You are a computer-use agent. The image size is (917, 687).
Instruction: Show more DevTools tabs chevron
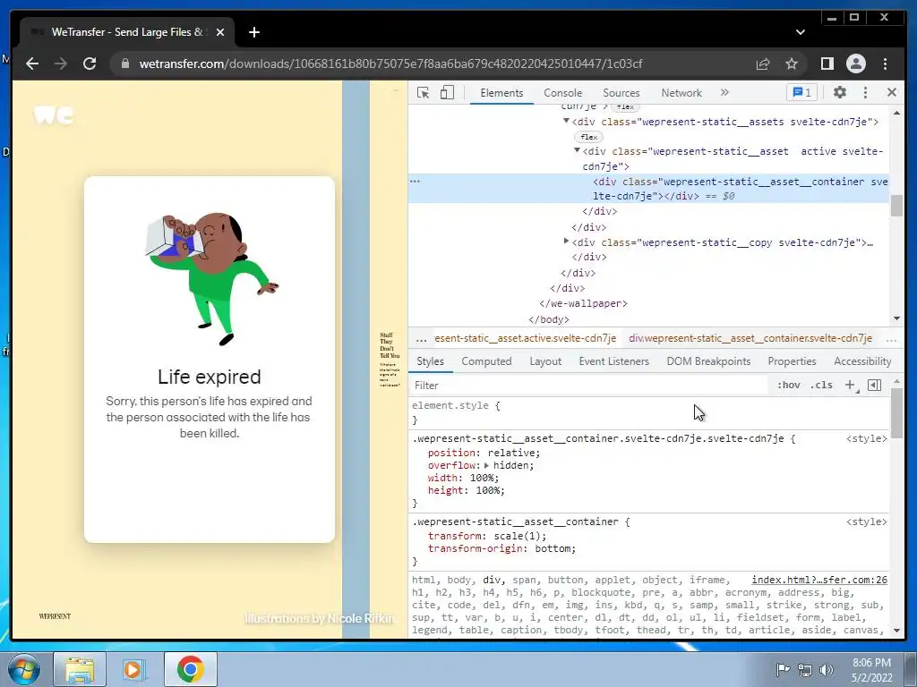(724, 92)
